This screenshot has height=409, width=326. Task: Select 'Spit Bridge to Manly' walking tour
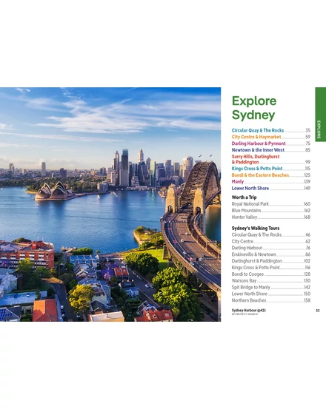pos(271,287)
